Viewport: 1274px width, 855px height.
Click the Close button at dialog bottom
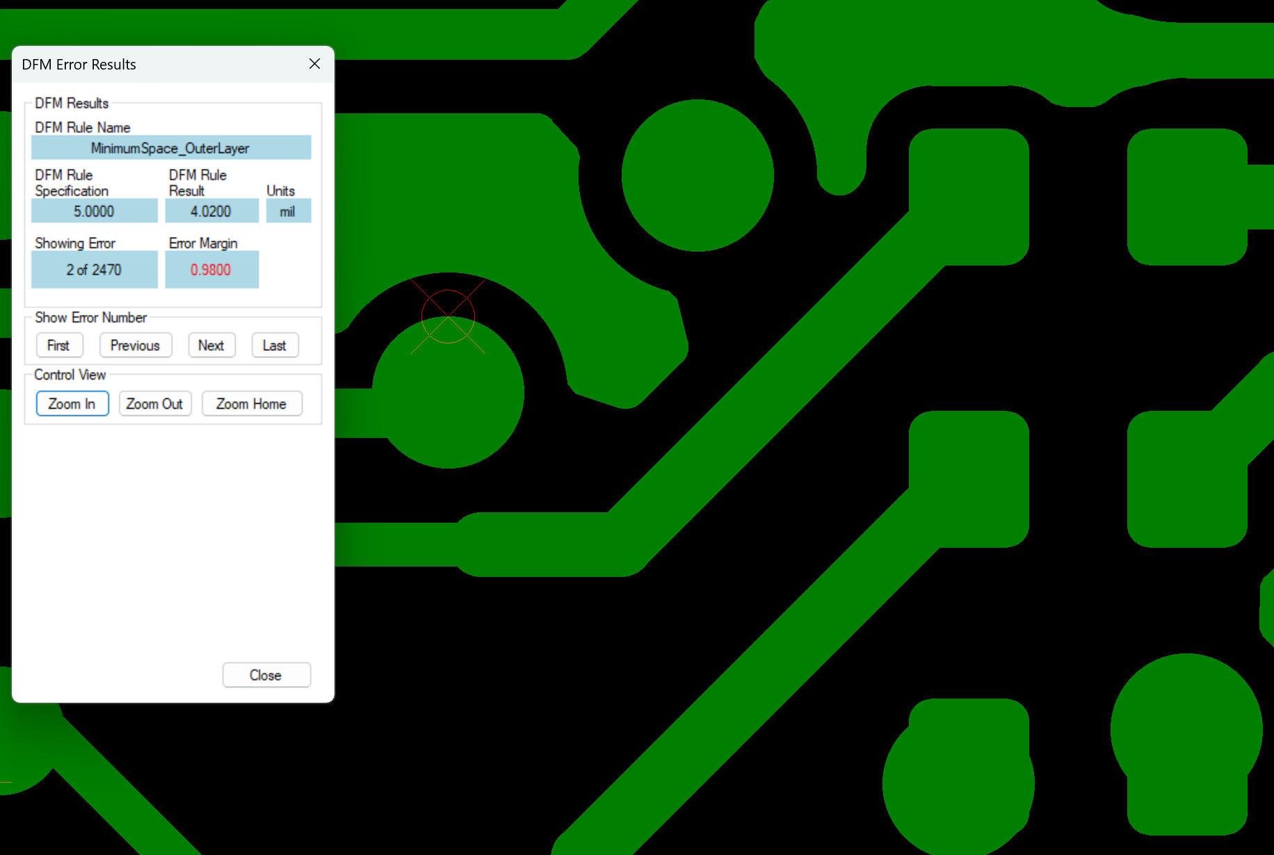coord(266,675)
